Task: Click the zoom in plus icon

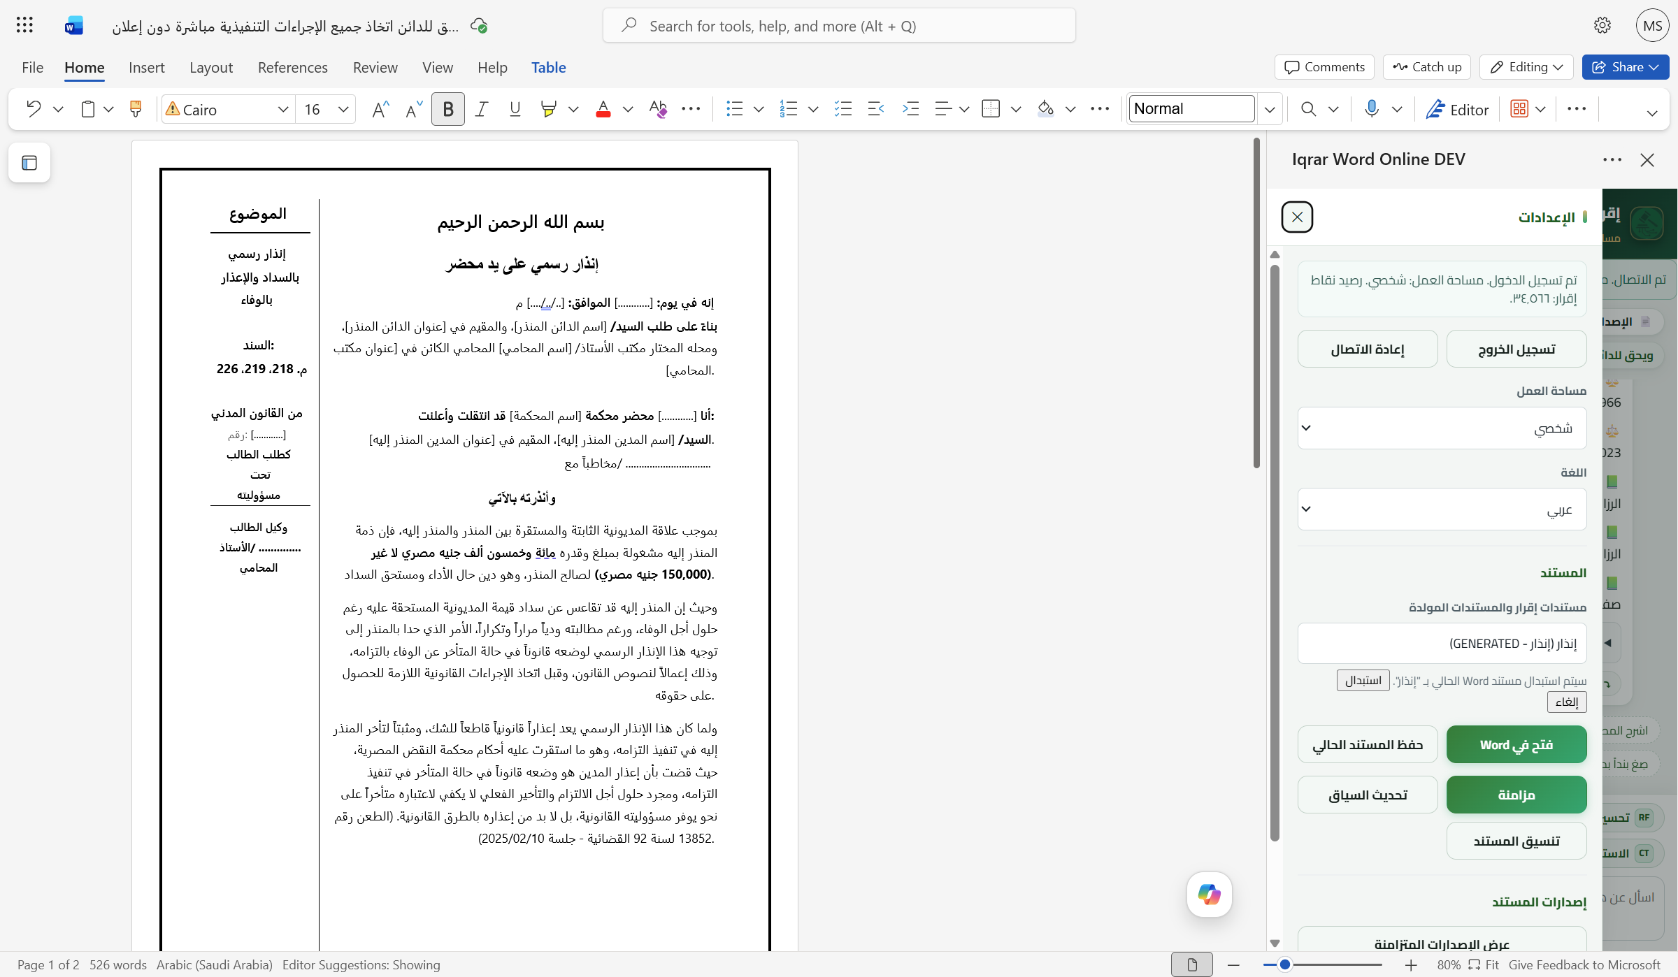Action: pyautogui.click(x=1411, y=965)
